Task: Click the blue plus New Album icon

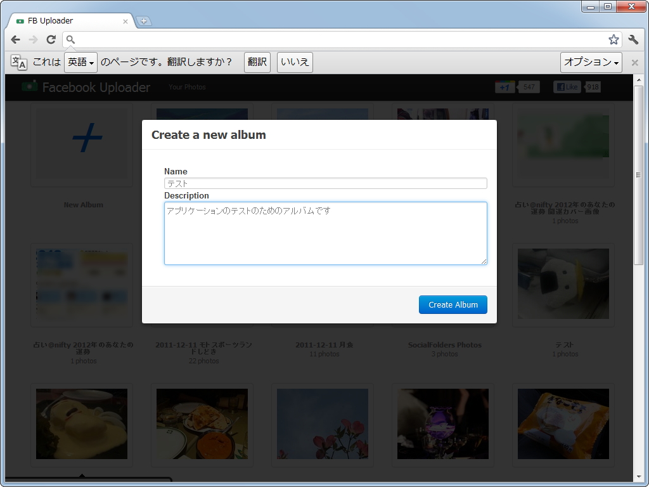Action: (x=87, y=138)
